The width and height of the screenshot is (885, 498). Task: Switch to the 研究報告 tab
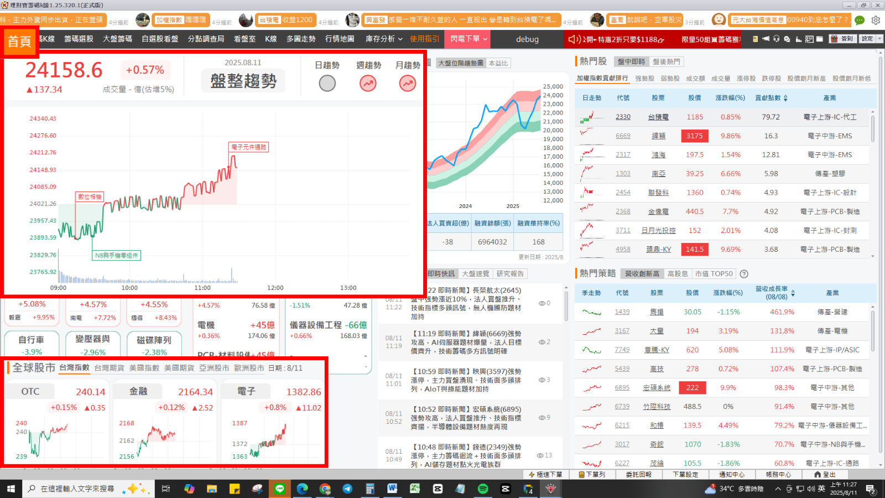[510, 274]
